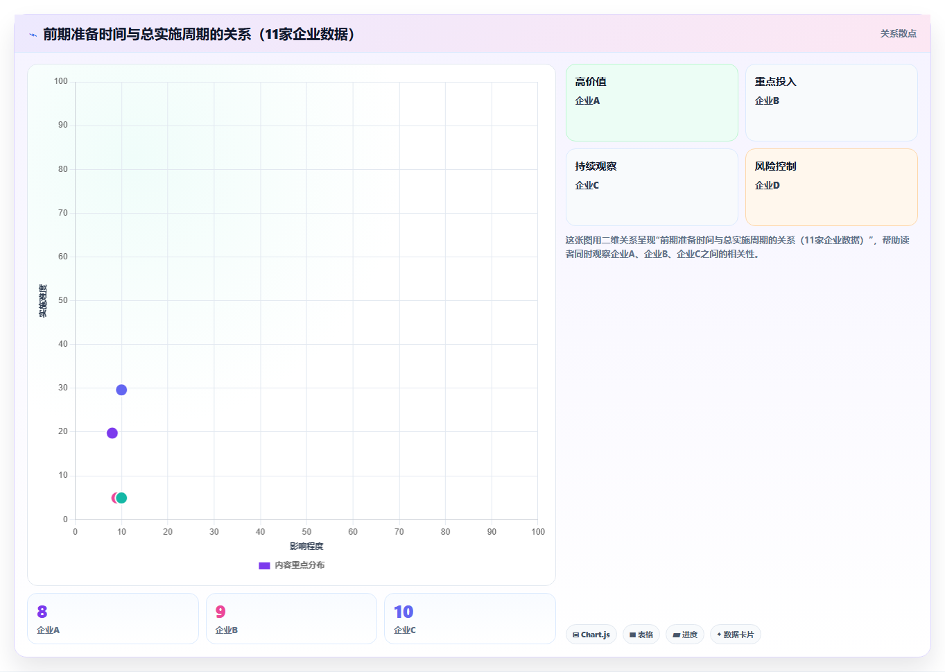Open the 风险控制 企业D quadrant card

[831, 187]
